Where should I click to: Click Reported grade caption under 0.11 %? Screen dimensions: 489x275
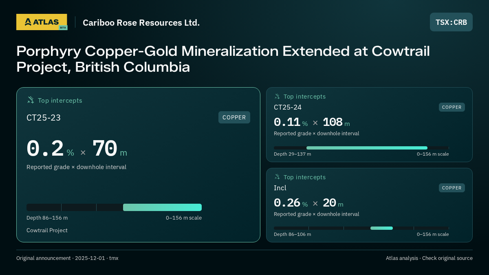tap(317, 133)
